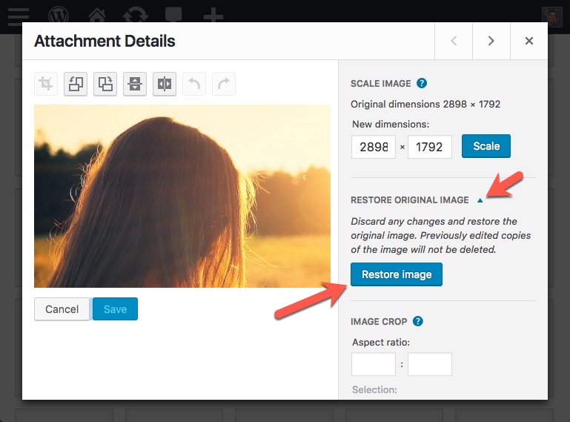Cancel image editing
The height and width of the screenshot is (422, 570).
click(62, 309)
